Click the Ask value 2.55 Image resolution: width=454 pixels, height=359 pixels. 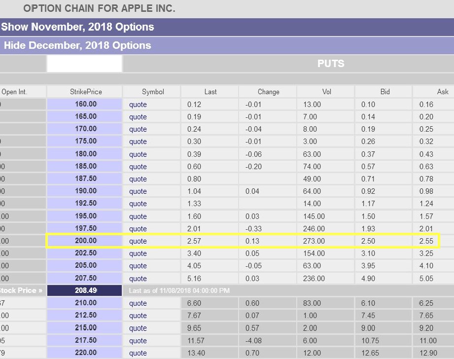tap(426, 241)
